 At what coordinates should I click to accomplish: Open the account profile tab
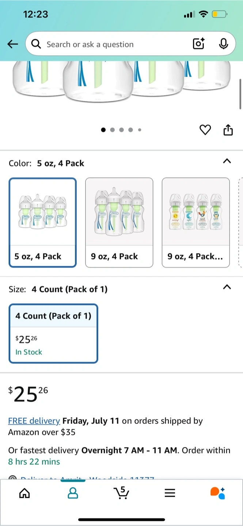click(x=73, y=493)
